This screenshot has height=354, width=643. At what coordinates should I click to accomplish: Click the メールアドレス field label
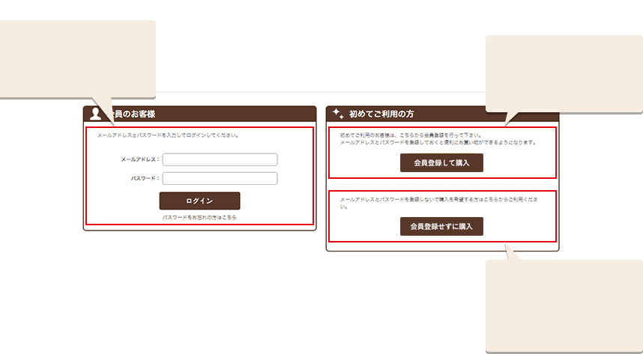coord(139,159)
